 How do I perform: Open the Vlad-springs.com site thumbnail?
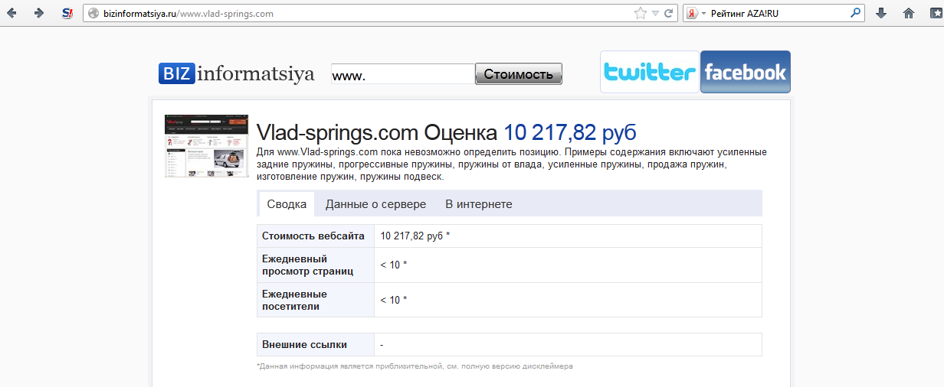click(x=207, y=146)
